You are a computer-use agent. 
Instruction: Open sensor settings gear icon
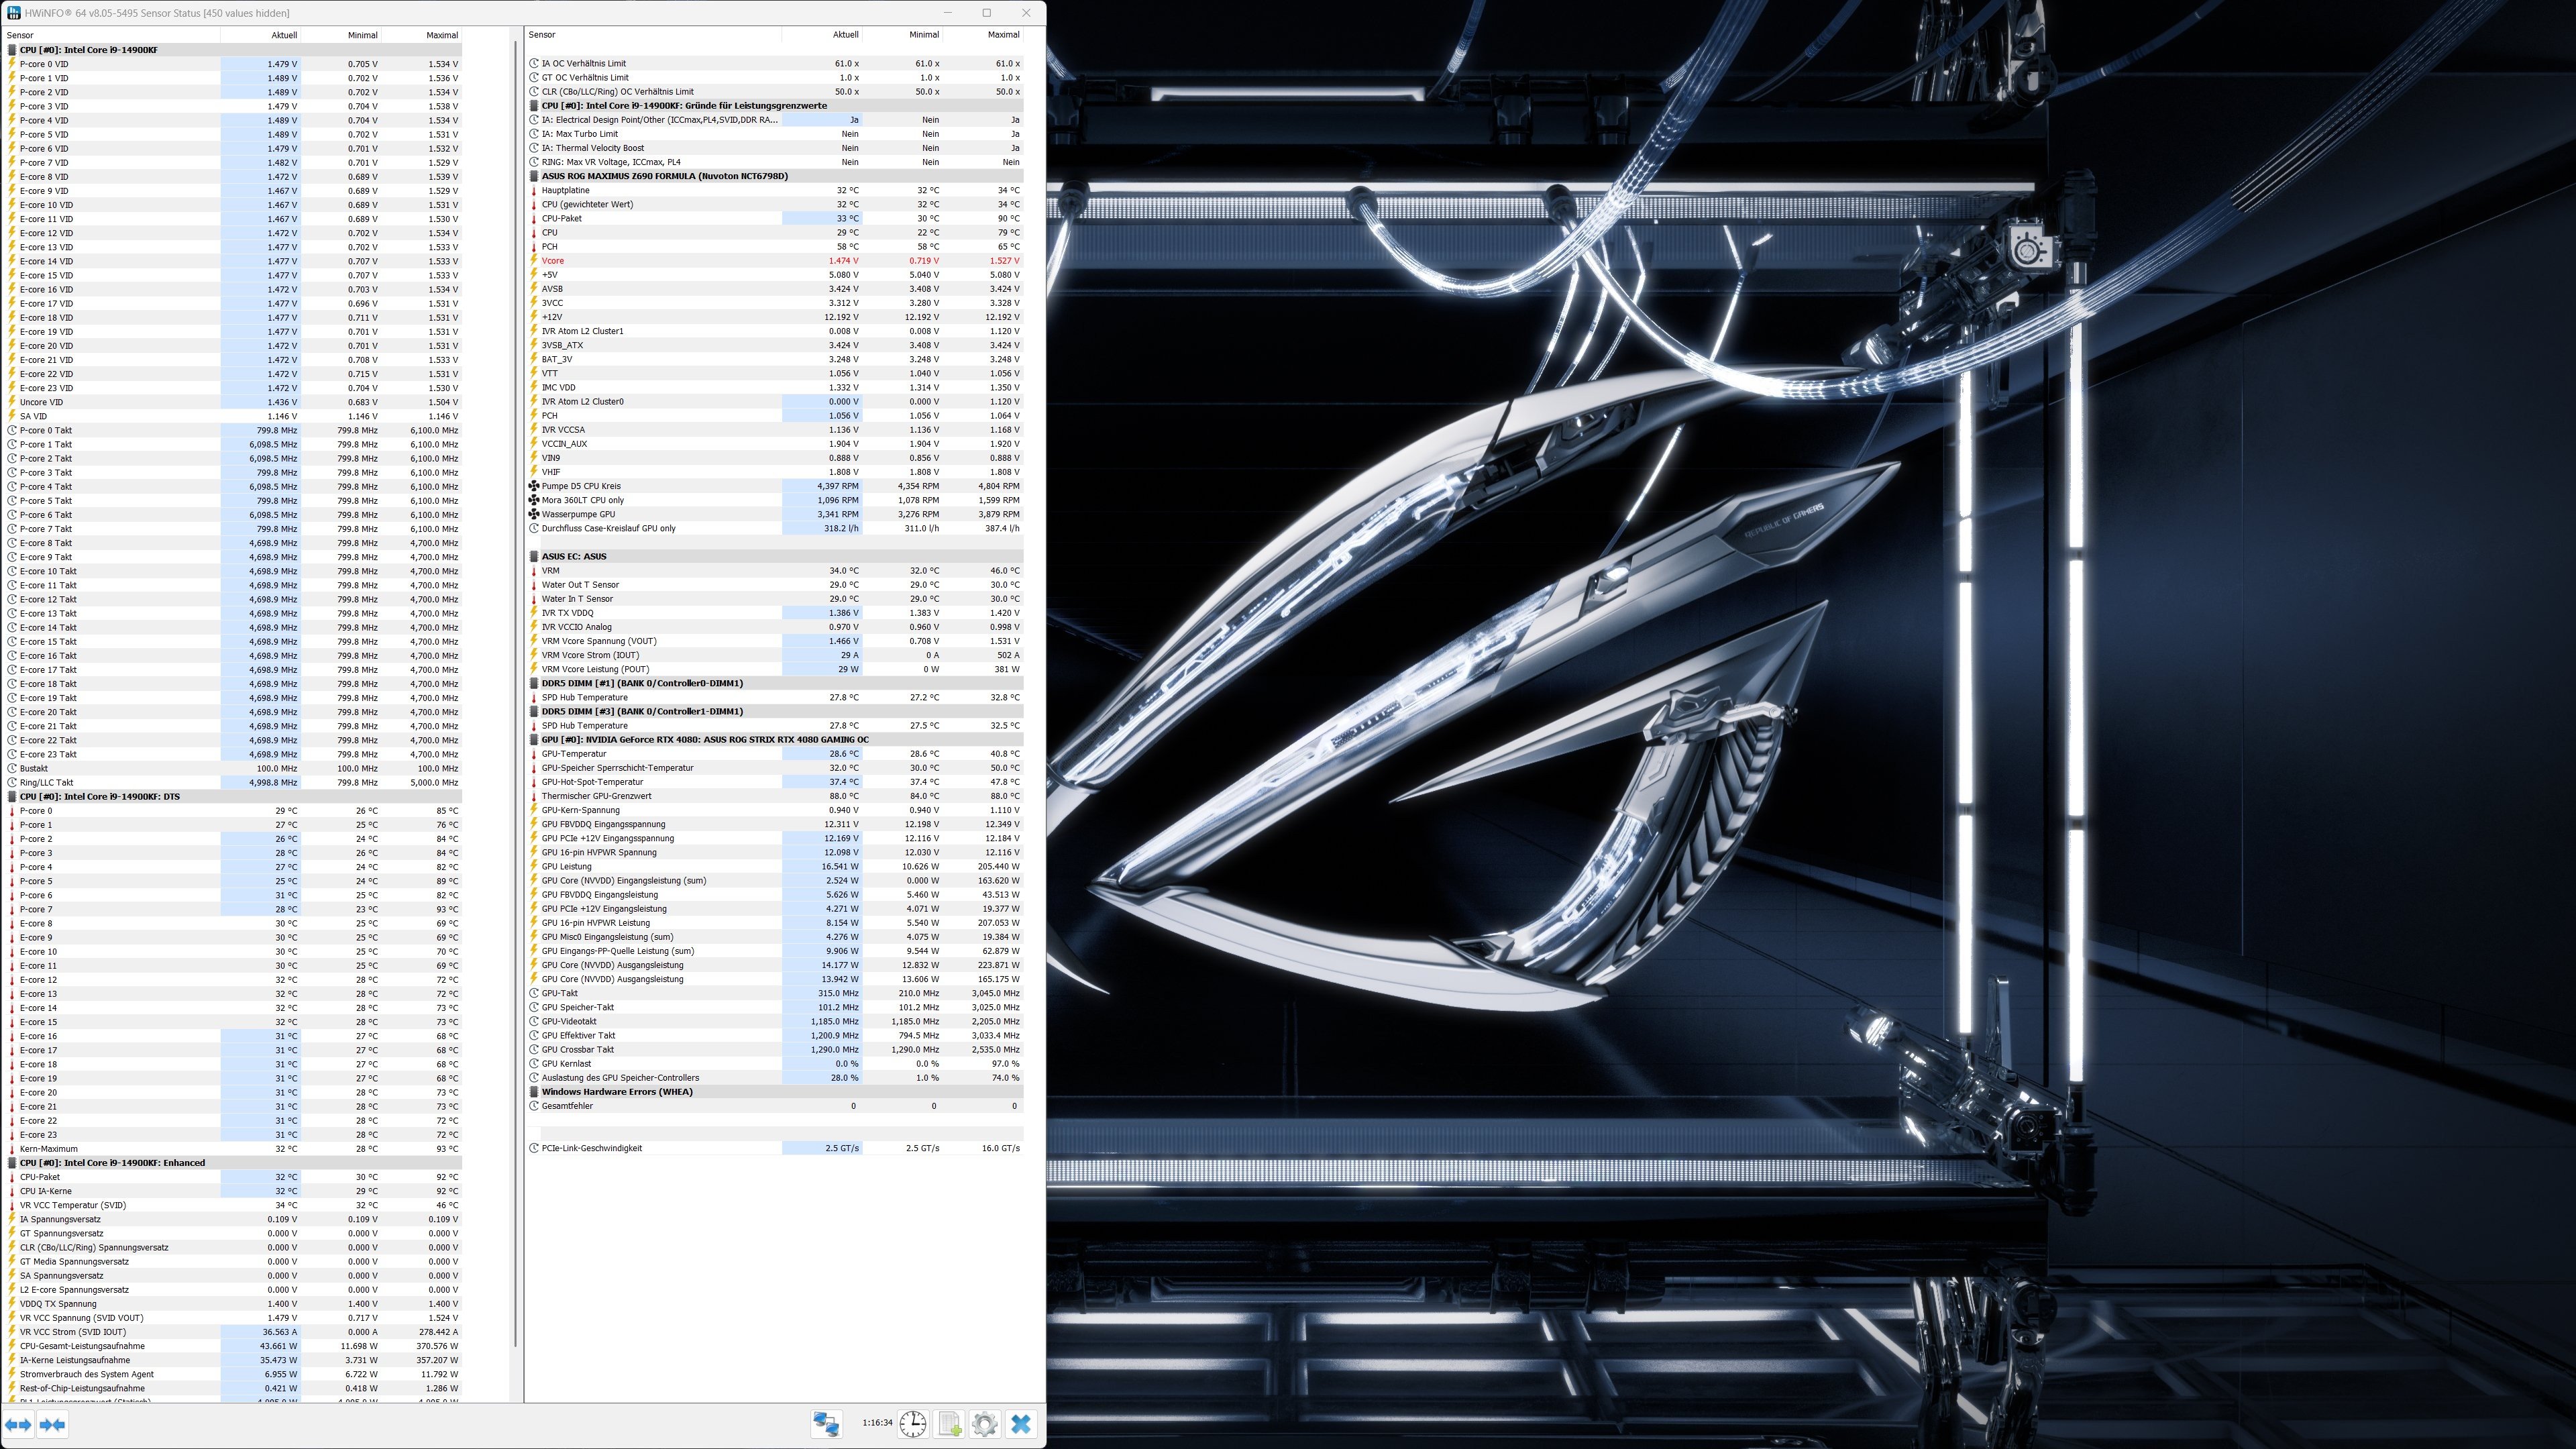coord(984,1423)
